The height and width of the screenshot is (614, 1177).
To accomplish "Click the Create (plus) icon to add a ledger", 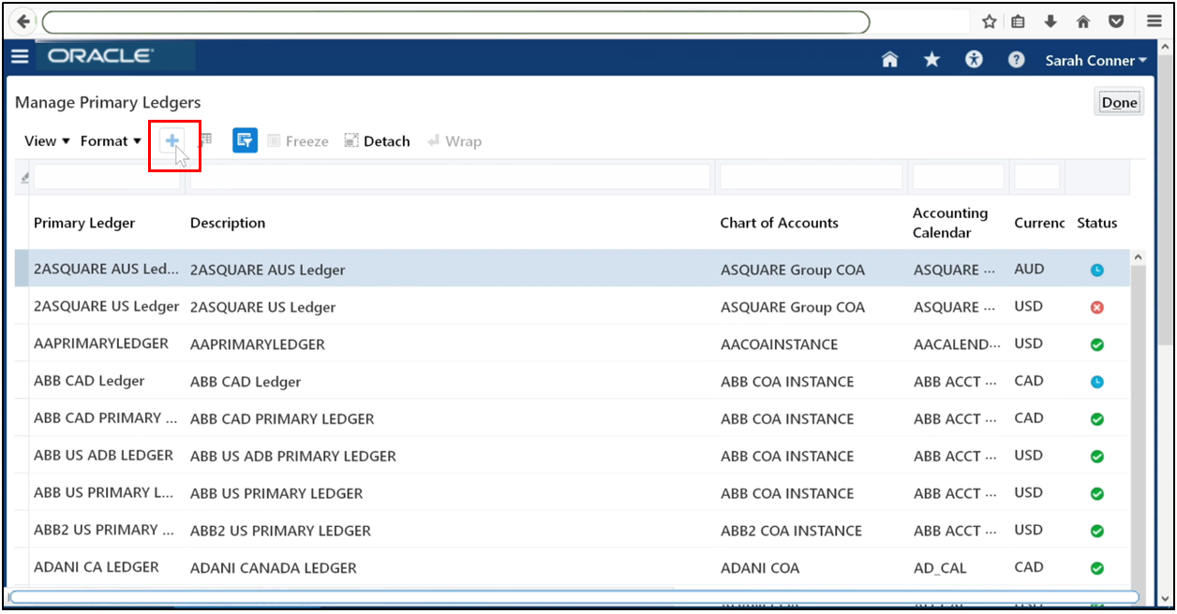I will (x=172, y=139).
